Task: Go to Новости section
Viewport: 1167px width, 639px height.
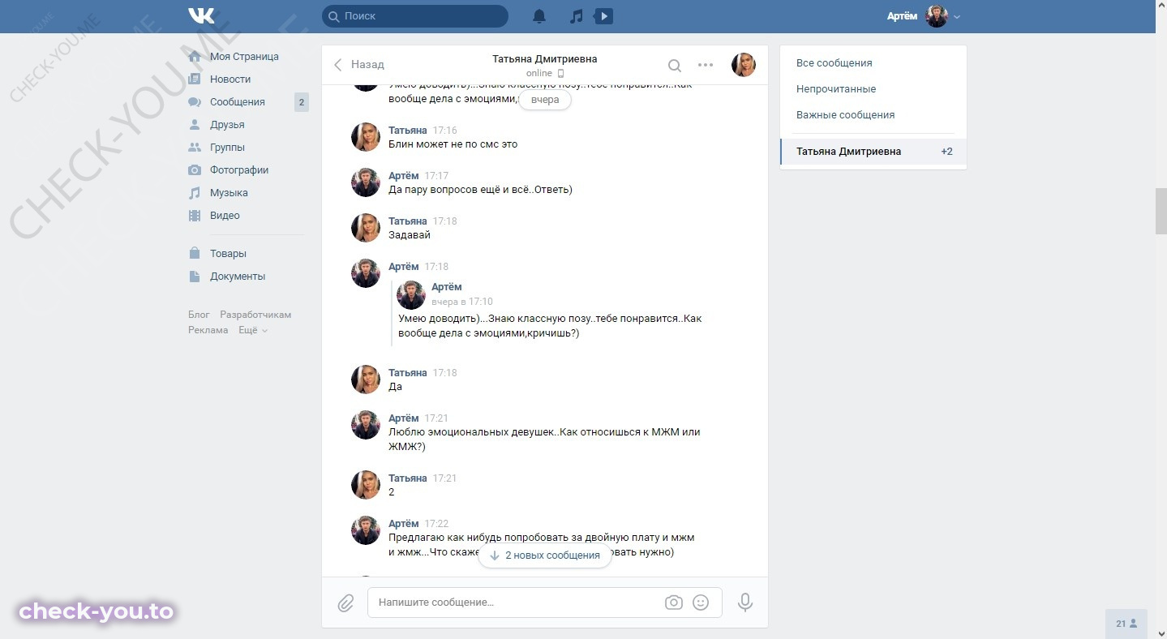Action: (x=230, y=79)
